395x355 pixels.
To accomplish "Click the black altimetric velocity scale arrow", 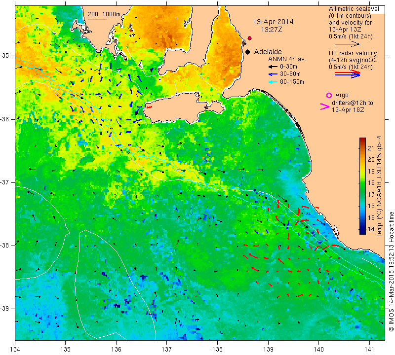I will 348,44.
